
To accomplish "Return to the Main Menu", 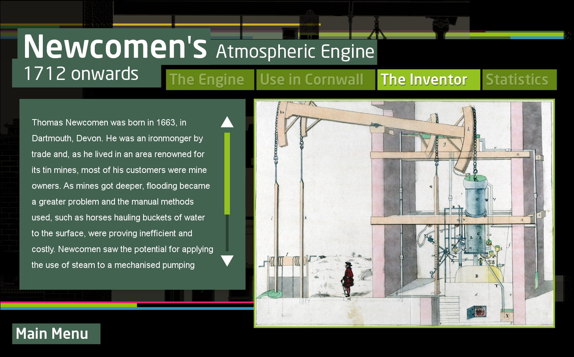I will (56, 334).
